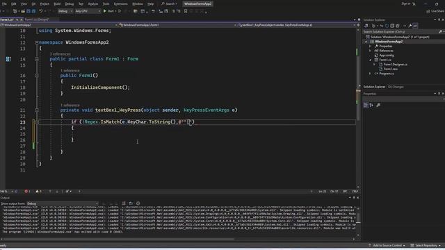445x250 pixels.
Task: Click Solution Explorer home view icon
Action: point(366,26)
